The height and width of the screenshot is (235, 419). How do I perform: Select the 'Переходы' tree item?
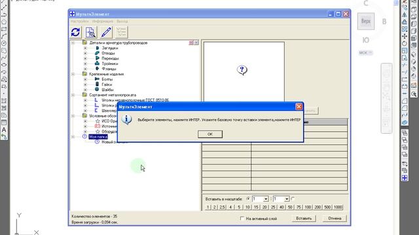click(x=110, y=58)
